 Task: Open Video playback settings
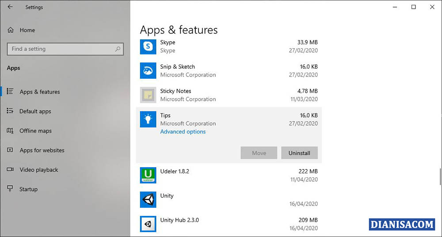pos(39,169)
